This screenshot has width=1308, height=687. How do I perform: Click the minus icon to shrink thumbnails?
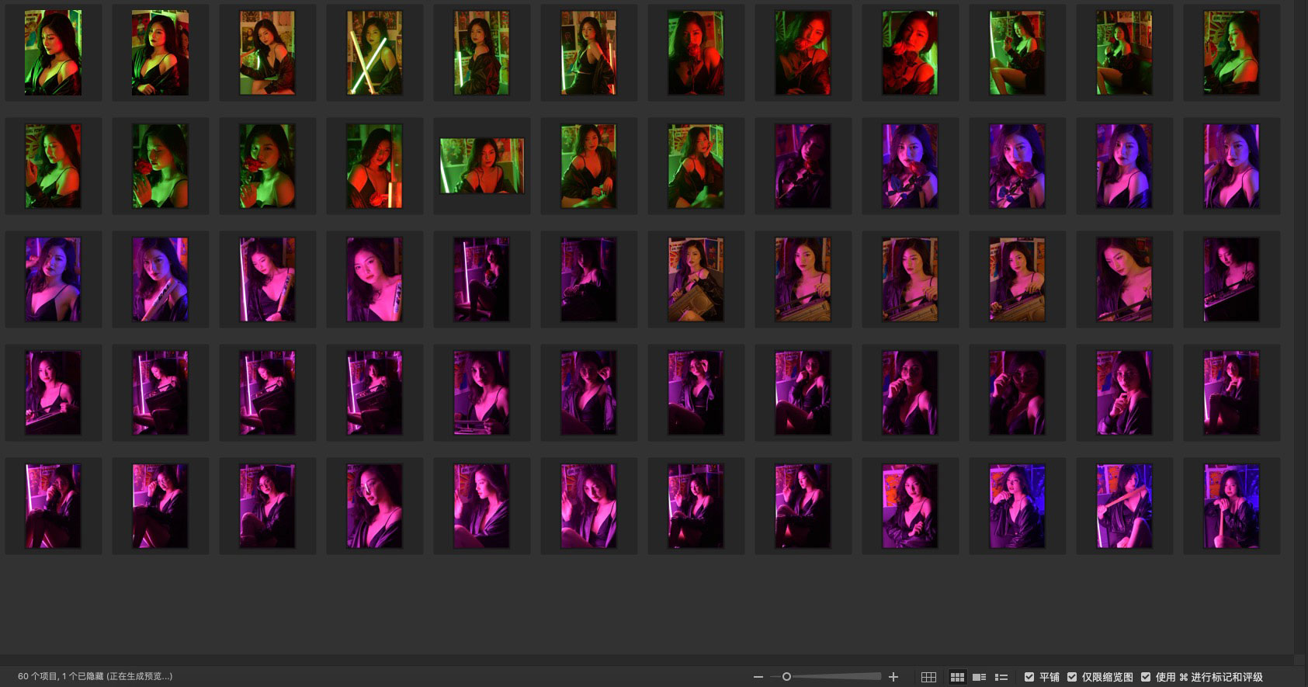point(758,677)
